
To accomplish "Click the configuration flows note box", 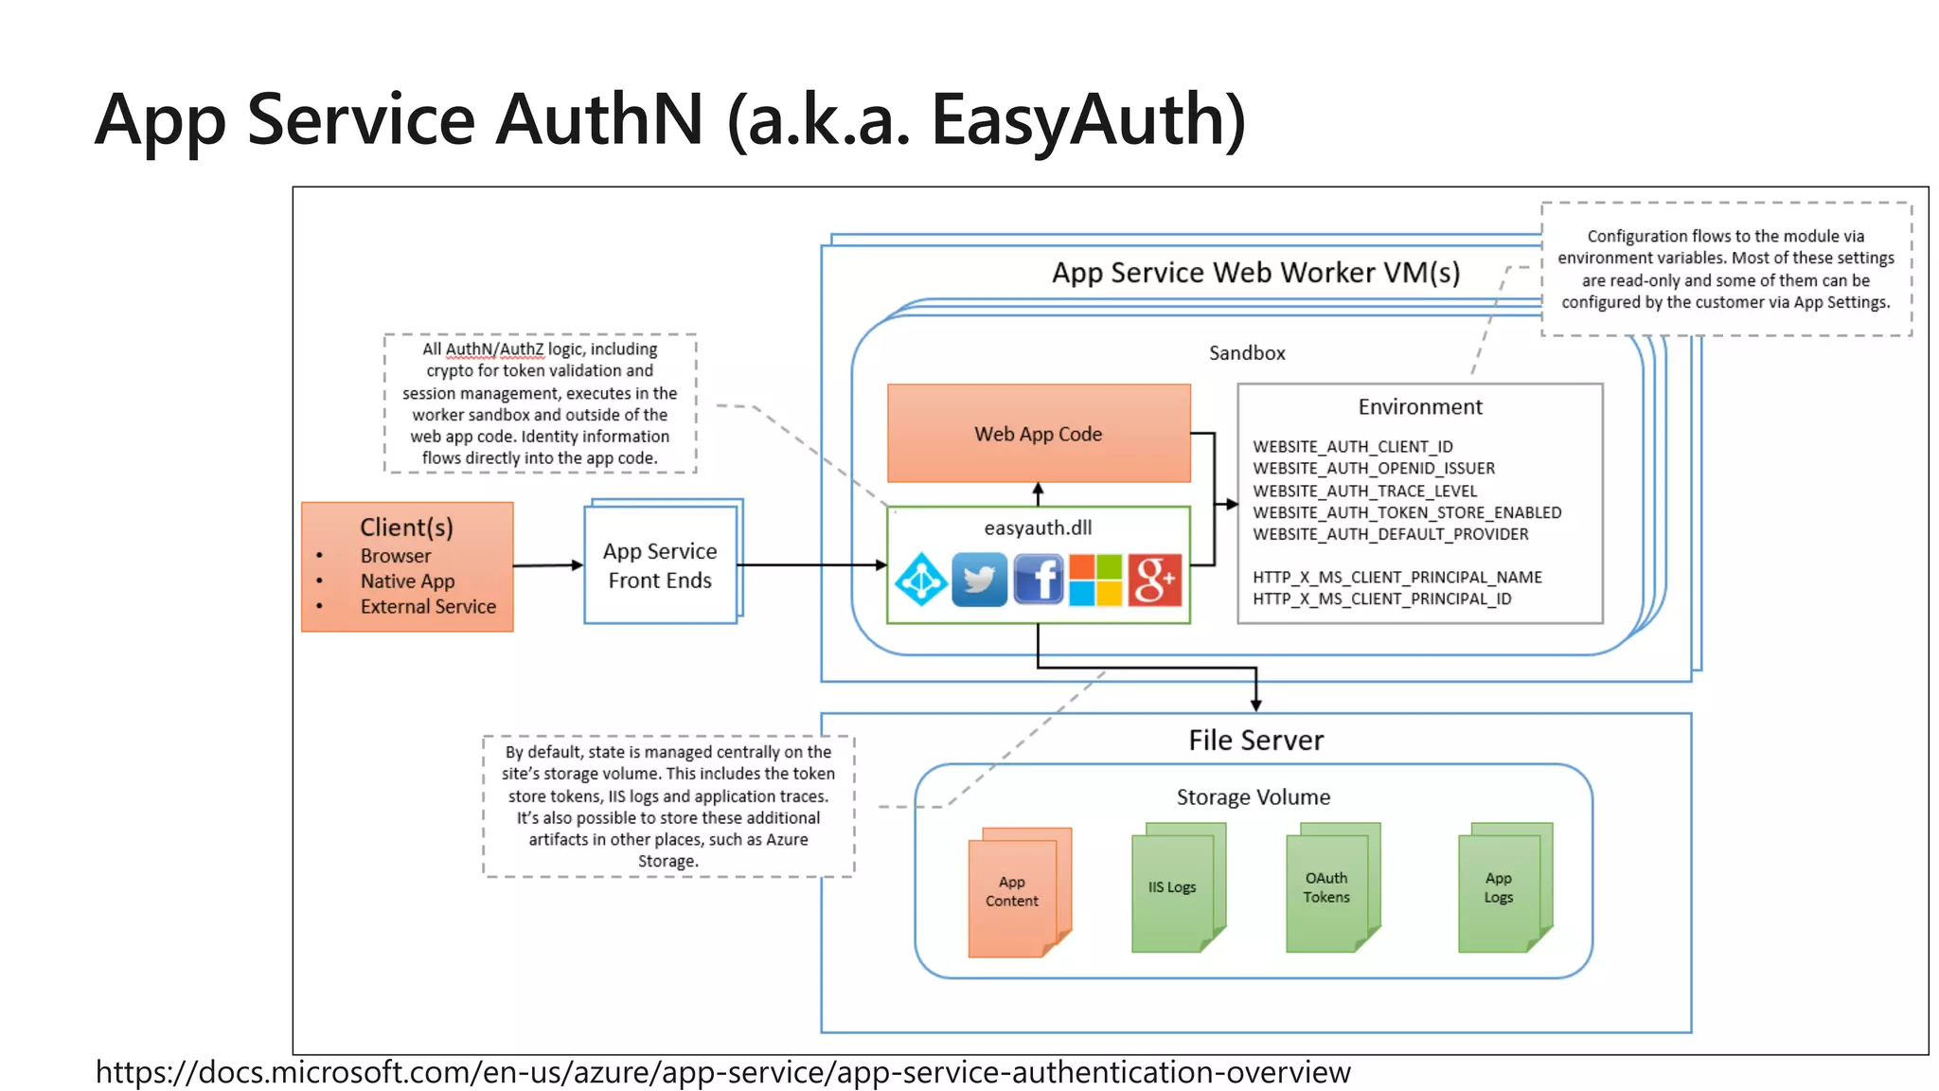I will click(x=1725, y=269).
